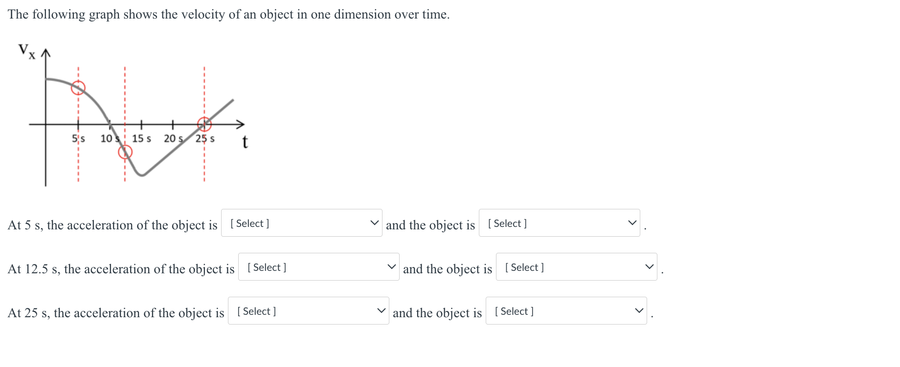Expand the acceleration dropdown for 12.5 s
900x367 pixels.
319,267
